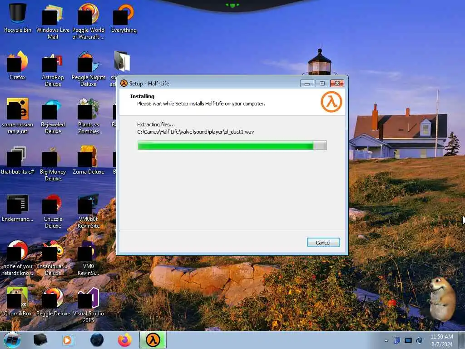Viewport: 465px width, 349px height.
Task: Maximize the Half-Life Setup window
Action: tap(322, 84)
